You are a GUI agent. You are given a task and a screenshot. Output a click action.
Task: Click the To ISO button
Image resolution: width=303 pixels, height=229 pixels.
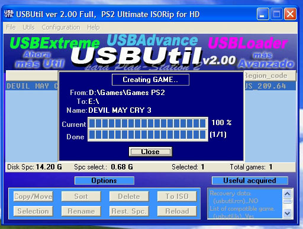[x=177, y=197]
